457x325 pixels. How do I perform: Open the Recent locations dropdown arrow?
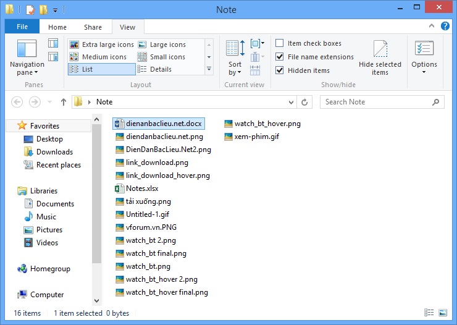[x=49, y=102]
